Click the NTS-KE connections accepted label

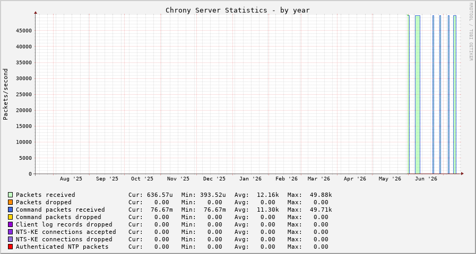tap(66, 232)
